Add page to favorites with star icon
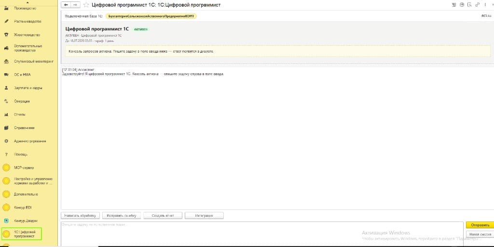Image resolution: width=494 pixels, height=247 pixels. (x=86, y=5)
